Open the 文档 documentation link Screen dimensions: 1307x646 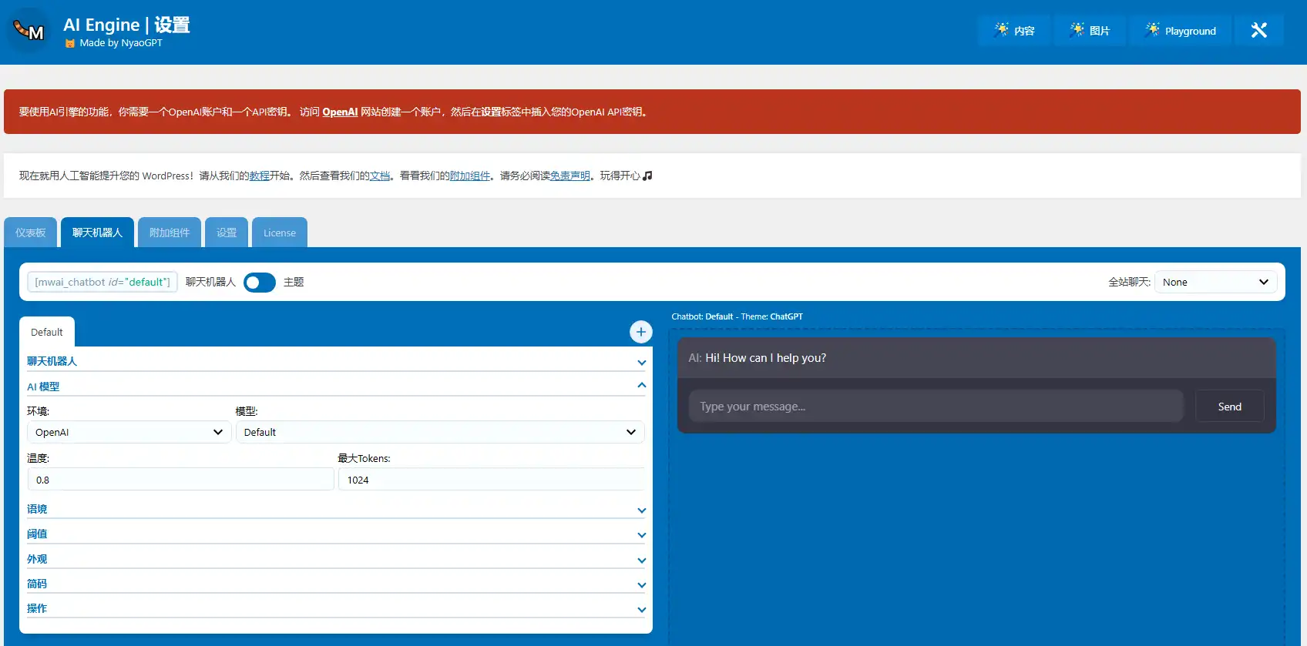pos(380,176)
